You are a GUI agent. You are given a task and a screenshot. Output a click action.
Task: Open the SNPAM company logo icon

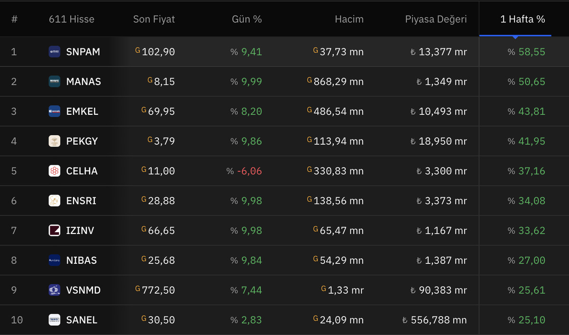[55, 52]
